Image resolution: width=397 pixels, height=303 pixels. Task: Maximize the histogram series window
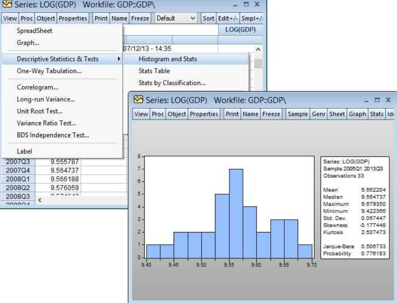click(x=377, y=100)
